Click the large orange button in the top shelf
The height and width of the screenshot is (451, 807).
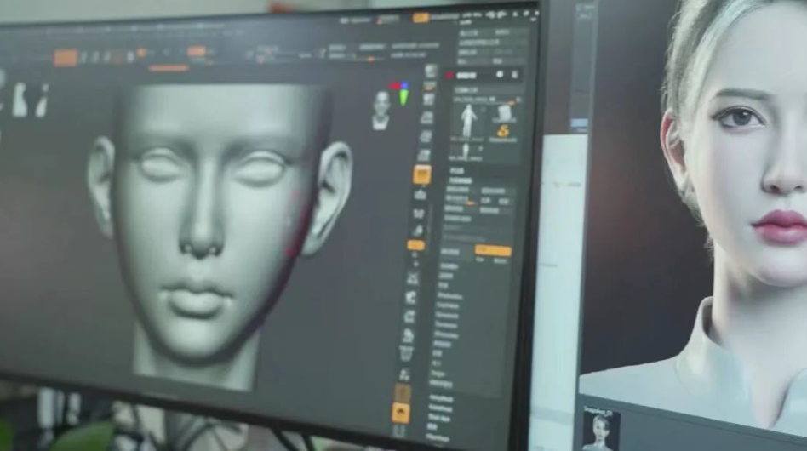[66, 58]
